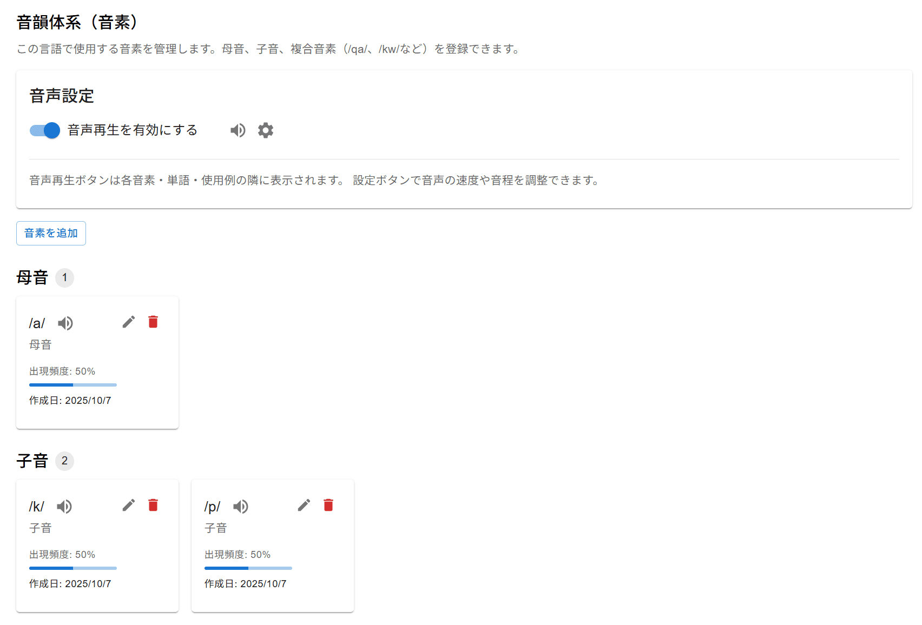Click the 母音 count badge
The image size is (922, 625).
coord(64,278)
